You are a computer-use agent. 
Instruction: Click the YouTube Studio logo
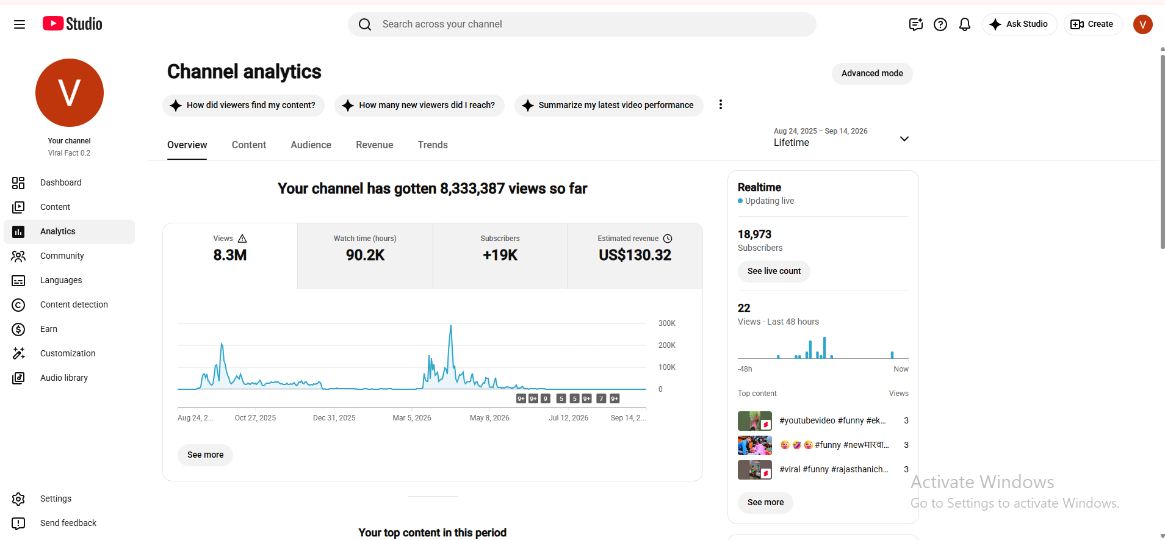tap(73, 24)
